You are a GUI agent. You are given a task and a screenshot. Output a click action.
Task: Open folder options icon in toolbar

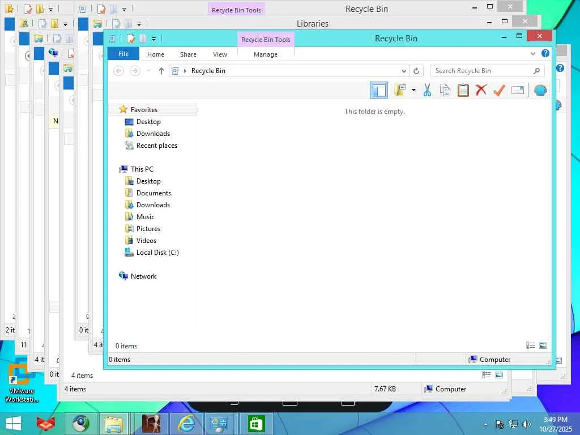400,90
